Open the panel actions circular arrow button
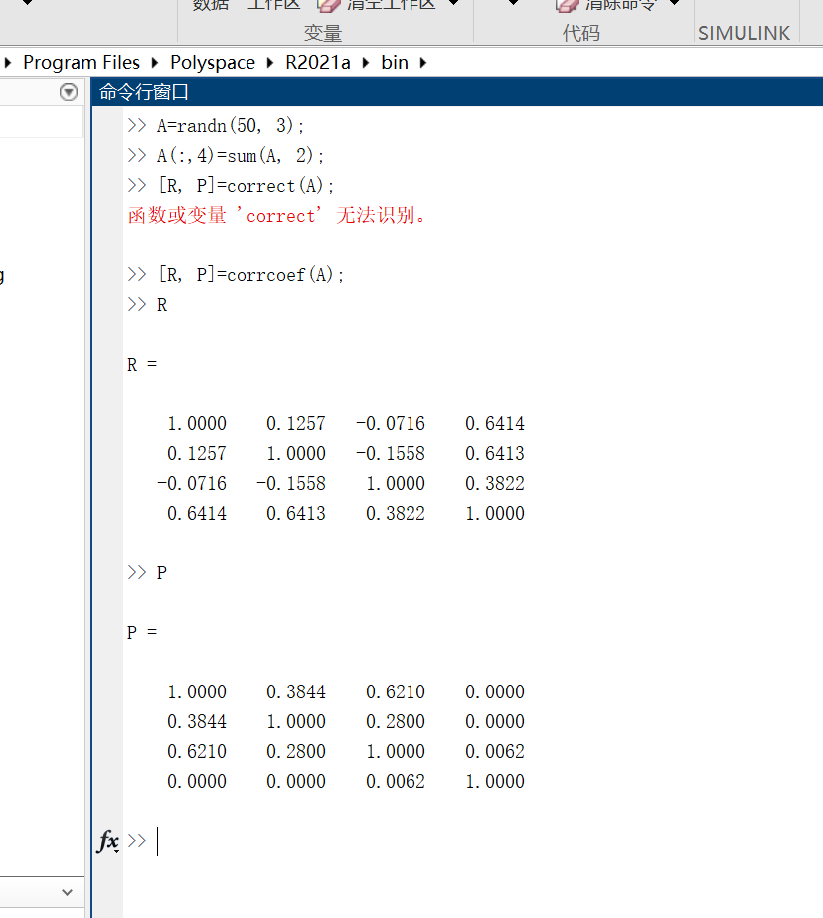 (69, 92)
